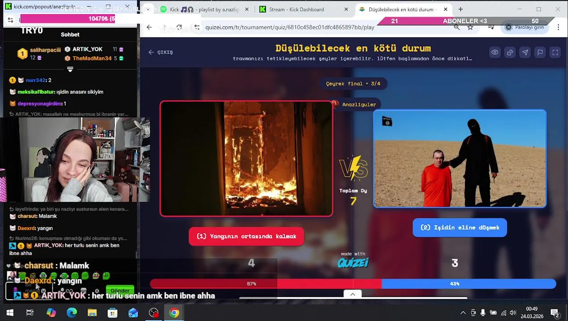Show hidden system tray icons
568x321 pixels.
[x=463, y=313]
